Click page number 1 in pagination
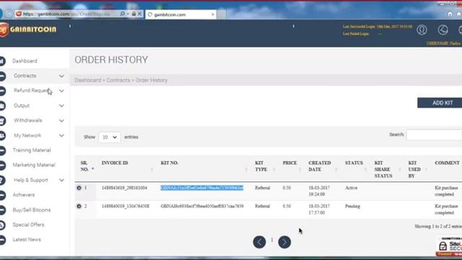The height and width of the screenshot is (260, 462). tap(271, 240)
